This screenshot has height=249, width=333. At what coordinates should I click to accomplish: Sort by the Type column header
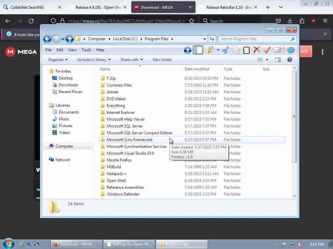coord(241,69)
